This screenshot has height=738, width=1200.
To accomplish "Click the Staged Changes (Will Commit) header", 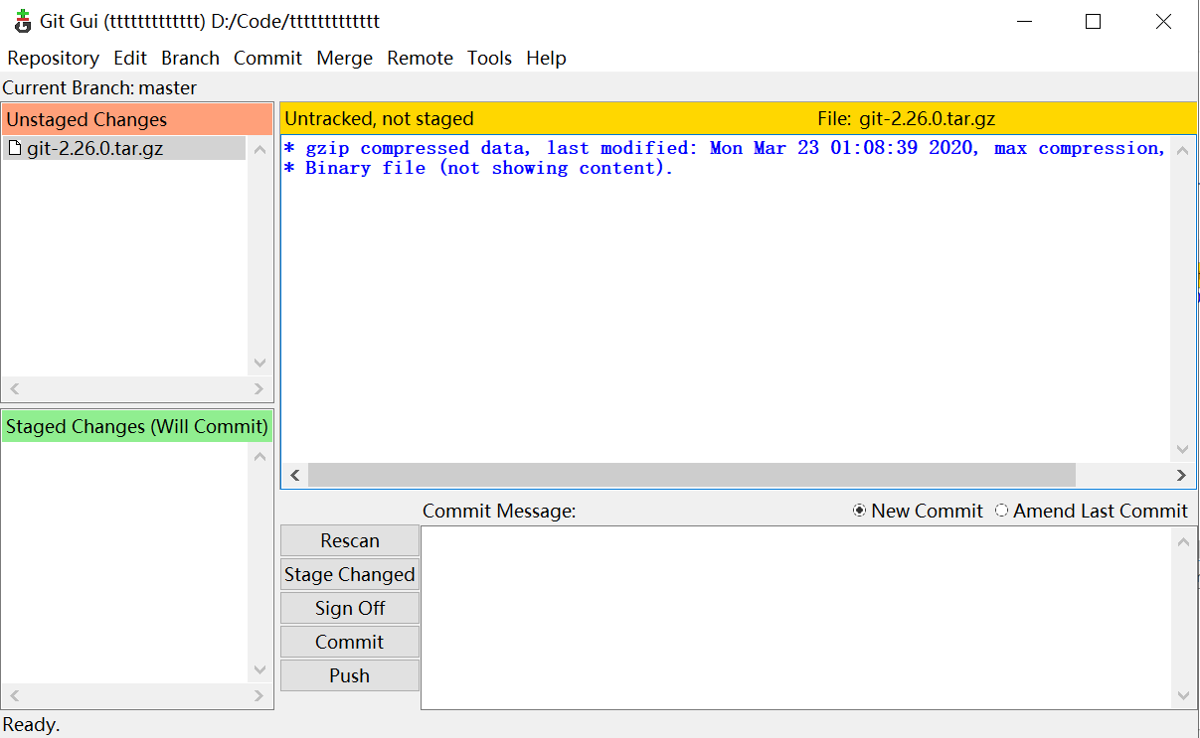I will [x=137, y=427].
